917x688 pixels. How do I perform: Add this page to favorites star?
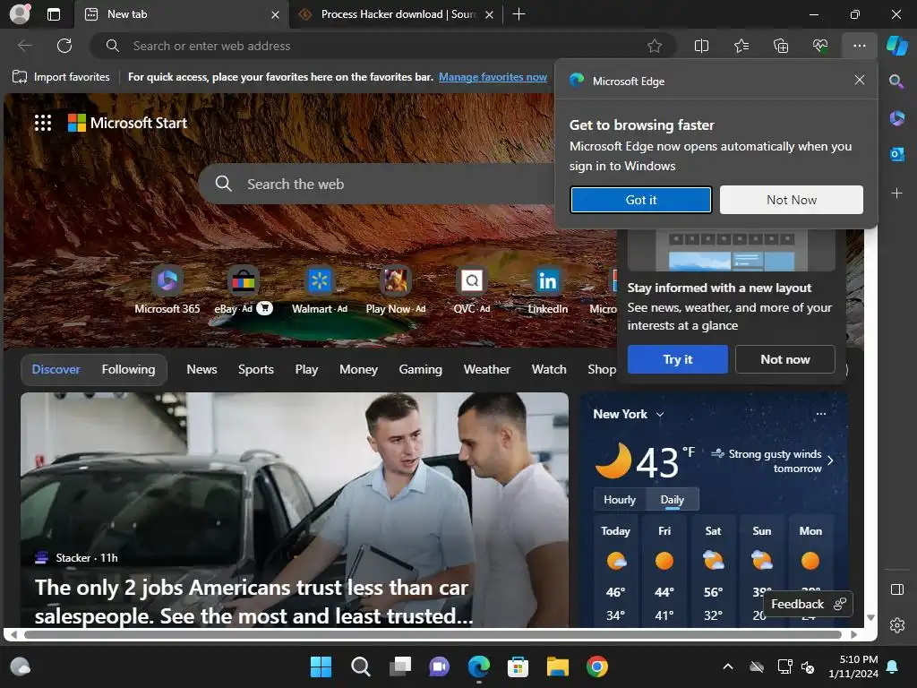pyautogui.click(x=655, y=46)
